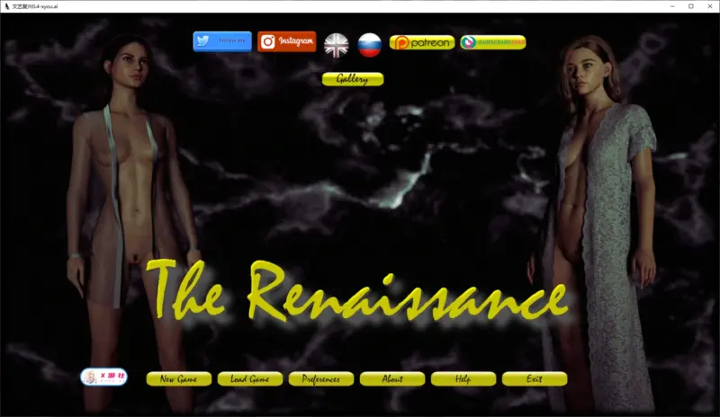This screenshot has height=417, width=720.
Task: Start a New Game
Action: [179, 379]
